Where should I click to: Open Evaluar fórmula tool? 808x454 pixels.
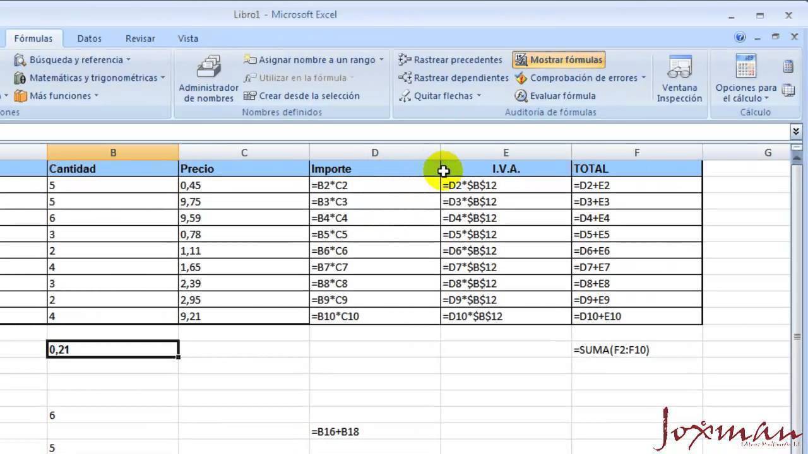pos(555,96)
